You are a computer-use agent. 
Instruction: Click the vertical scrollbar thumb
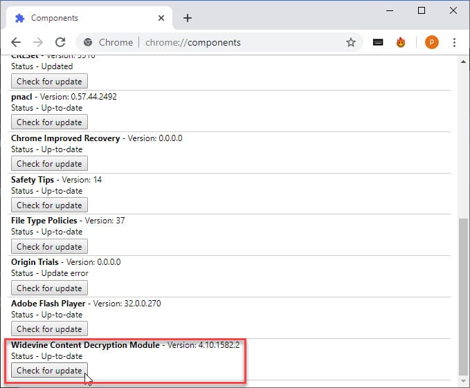click(x=463, y=297)
